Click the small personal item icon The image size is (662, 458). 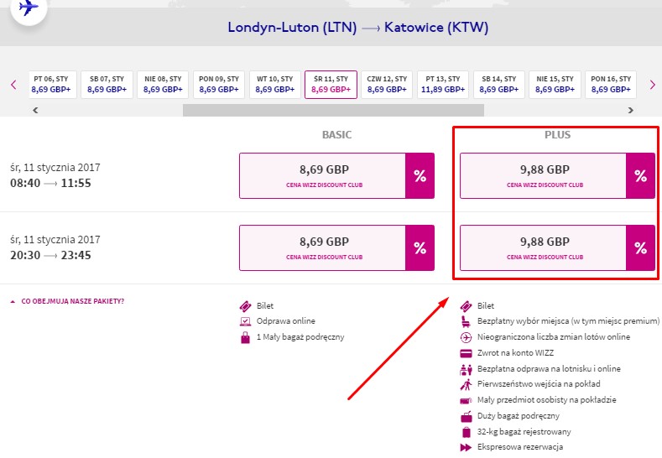[x=466, y=400]
